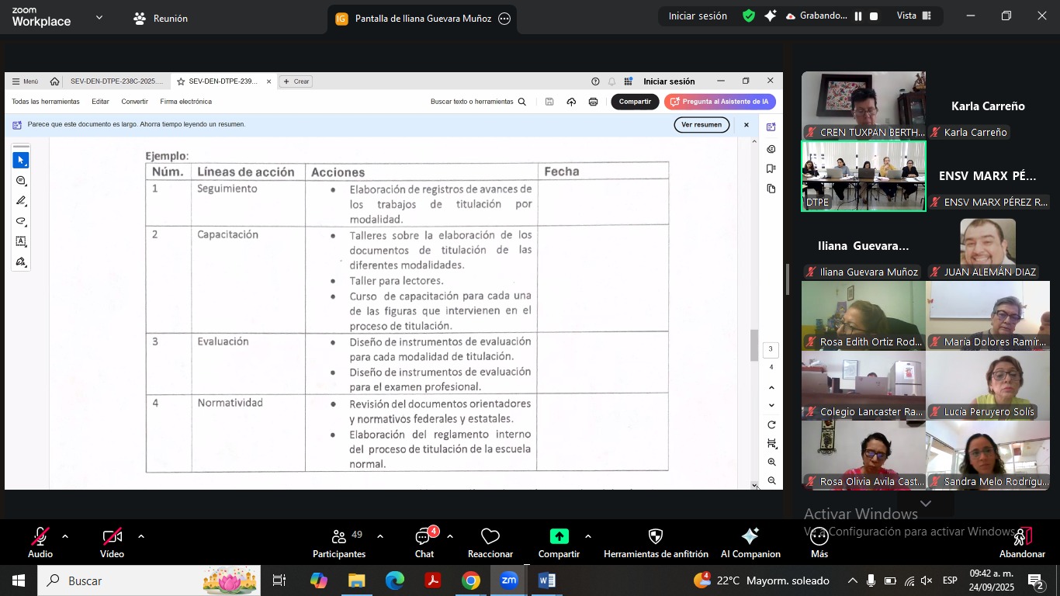Image resolution: width=1060 pixels, height=596 pixels.
Task: Open Google Chrome from the taskbar
Action: point(471,580)
